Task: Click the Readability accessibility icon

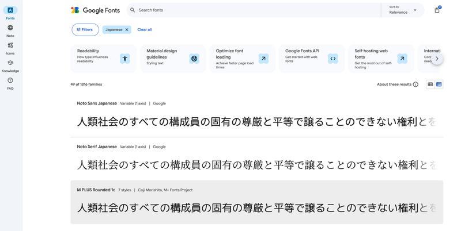Action: point(125,59)
